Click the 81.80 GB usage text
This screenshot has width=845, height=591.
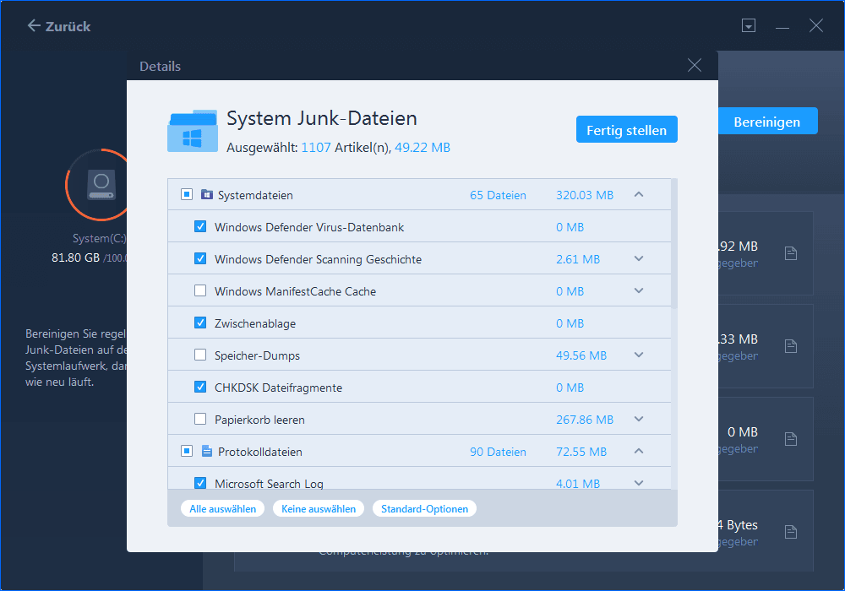point(75,258)
